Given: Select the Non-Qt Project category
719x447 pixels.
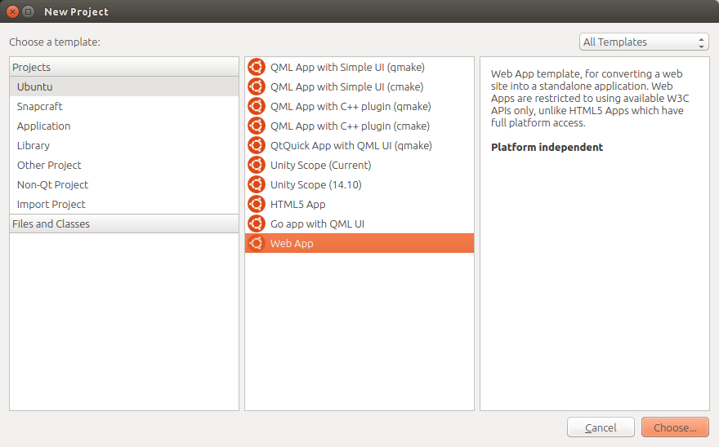Looking at the screenshot, I should (x=124, y=184).
